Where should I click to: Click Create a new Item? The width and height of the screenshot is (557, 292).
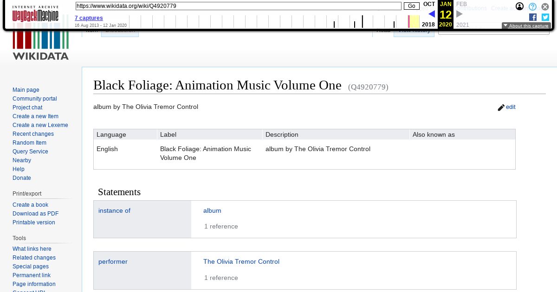pyautogui.click(x=35, y=116)
